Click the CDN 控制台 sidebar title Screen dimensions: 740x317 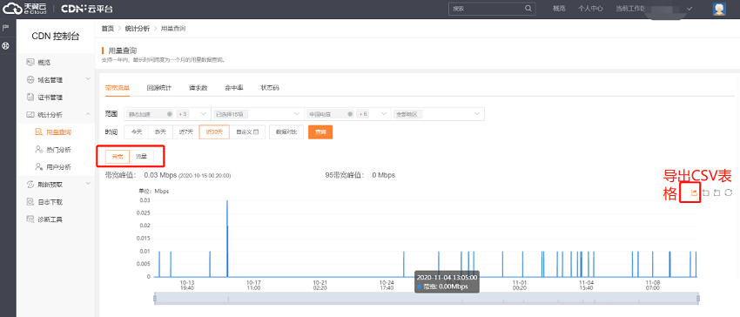click(x=56, y=37)
